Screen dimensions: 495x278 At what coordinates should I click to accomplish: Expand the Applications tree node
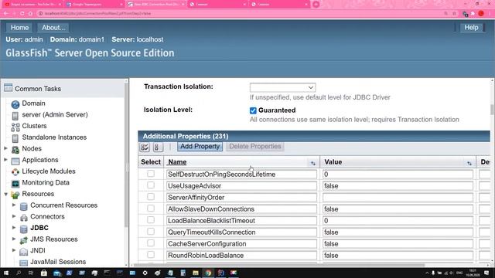5,160
